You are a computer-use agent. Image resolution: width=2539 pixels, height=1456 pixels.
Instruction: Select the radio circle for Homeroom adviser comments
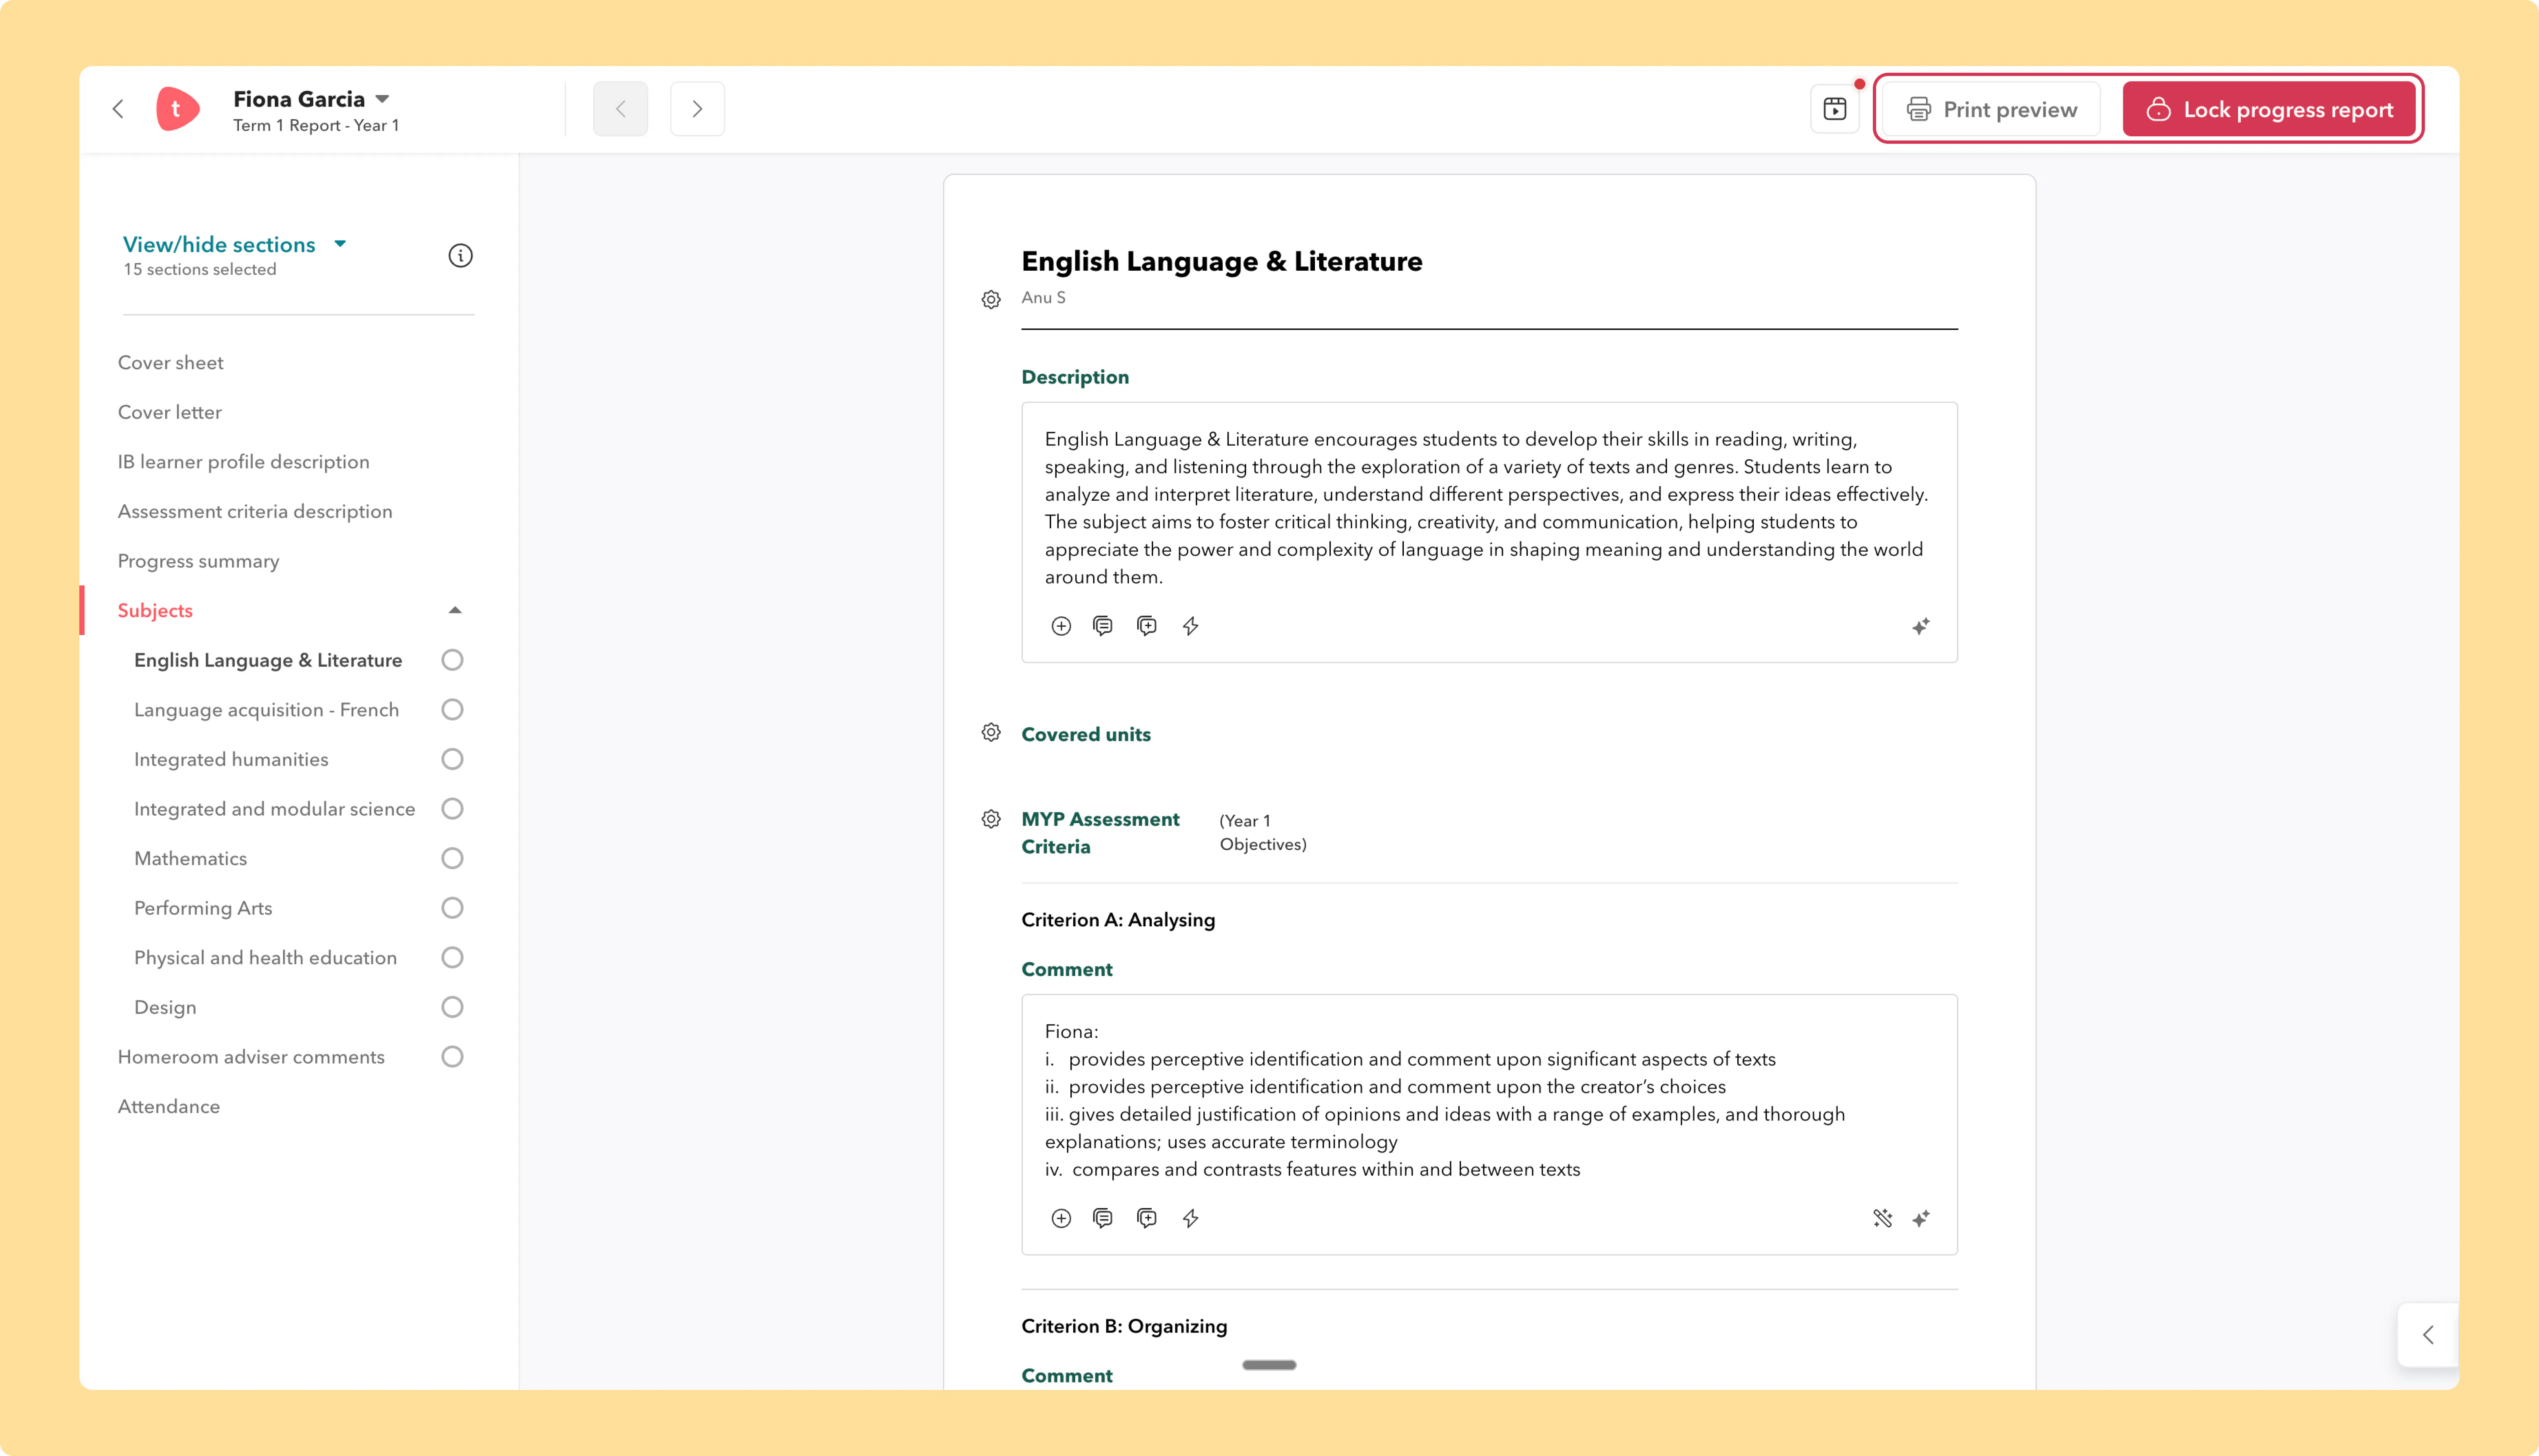tap(452, 1057)
